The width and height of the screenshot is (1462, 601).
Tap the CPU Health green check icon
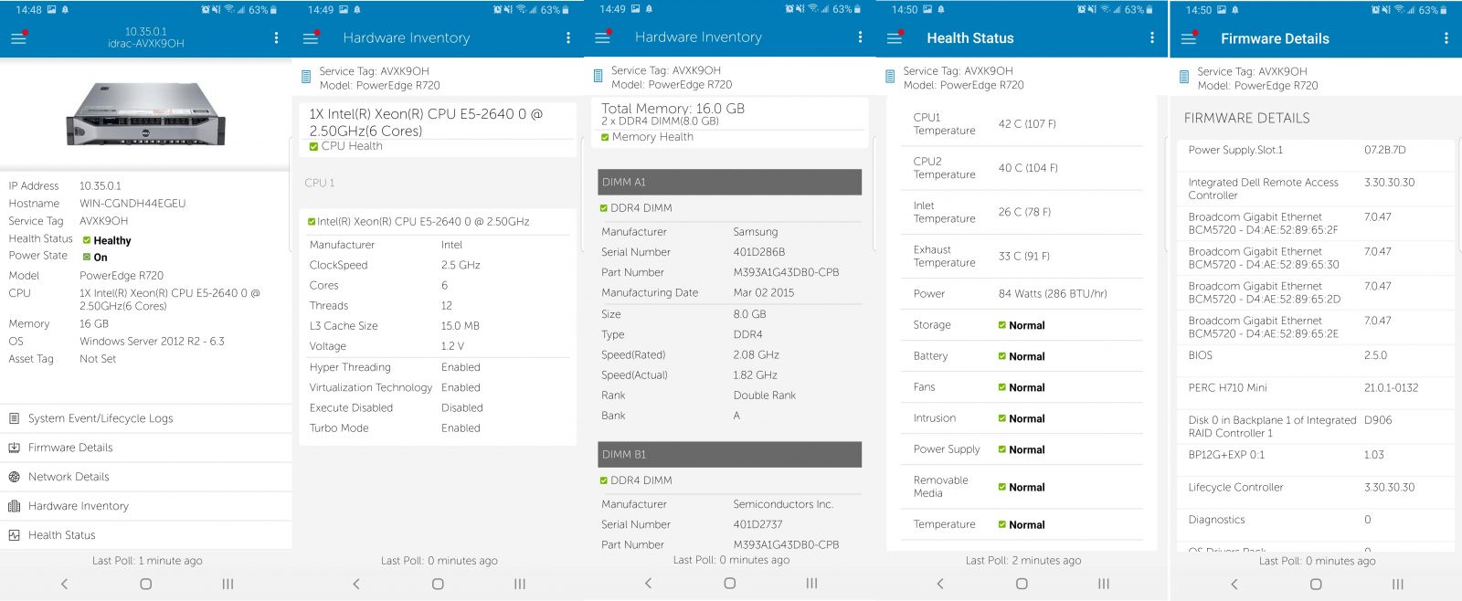point(314,146)
